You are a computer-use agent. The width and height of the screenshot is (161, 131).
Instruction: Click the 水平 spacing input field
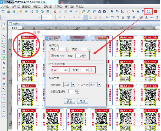(x=63, y=70)
